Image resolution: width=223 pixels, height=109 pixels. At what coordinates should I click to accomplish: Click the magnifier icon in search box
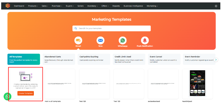coord(76,28)
